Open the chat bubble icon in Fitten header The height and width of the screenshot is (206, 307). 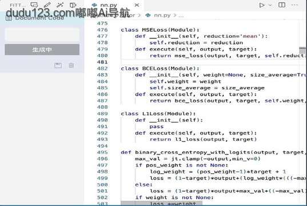tap(34, 5)
